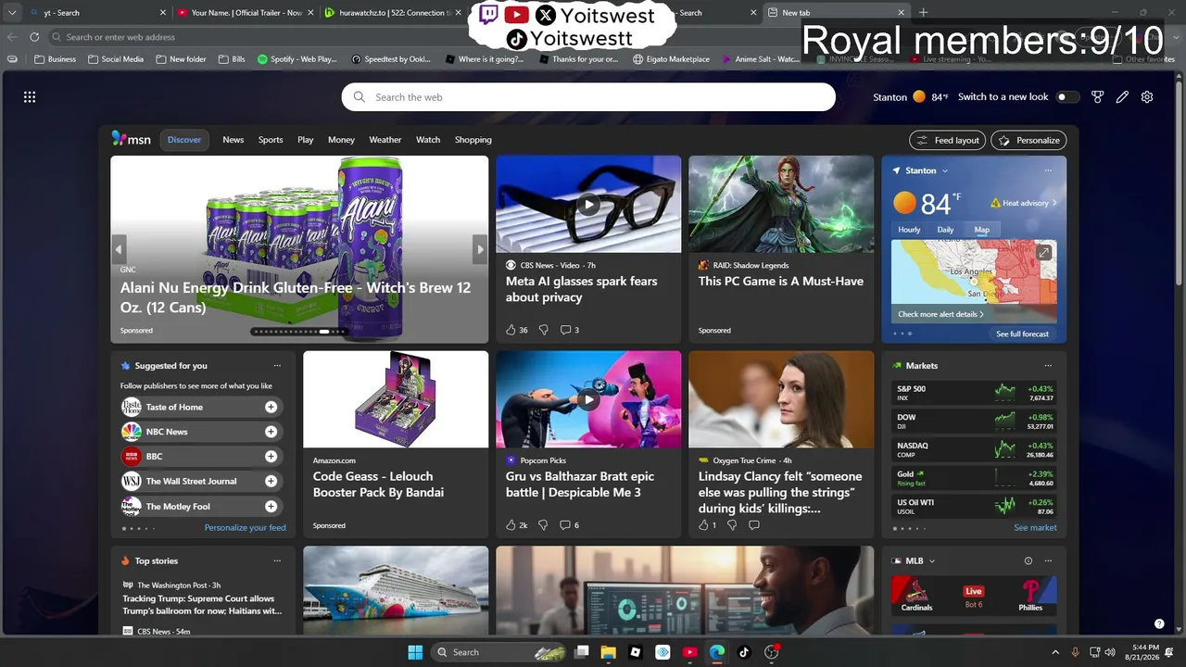Switch to Daily weather tab
Screen dimensions: 1186x667
[x=945, y=230]
